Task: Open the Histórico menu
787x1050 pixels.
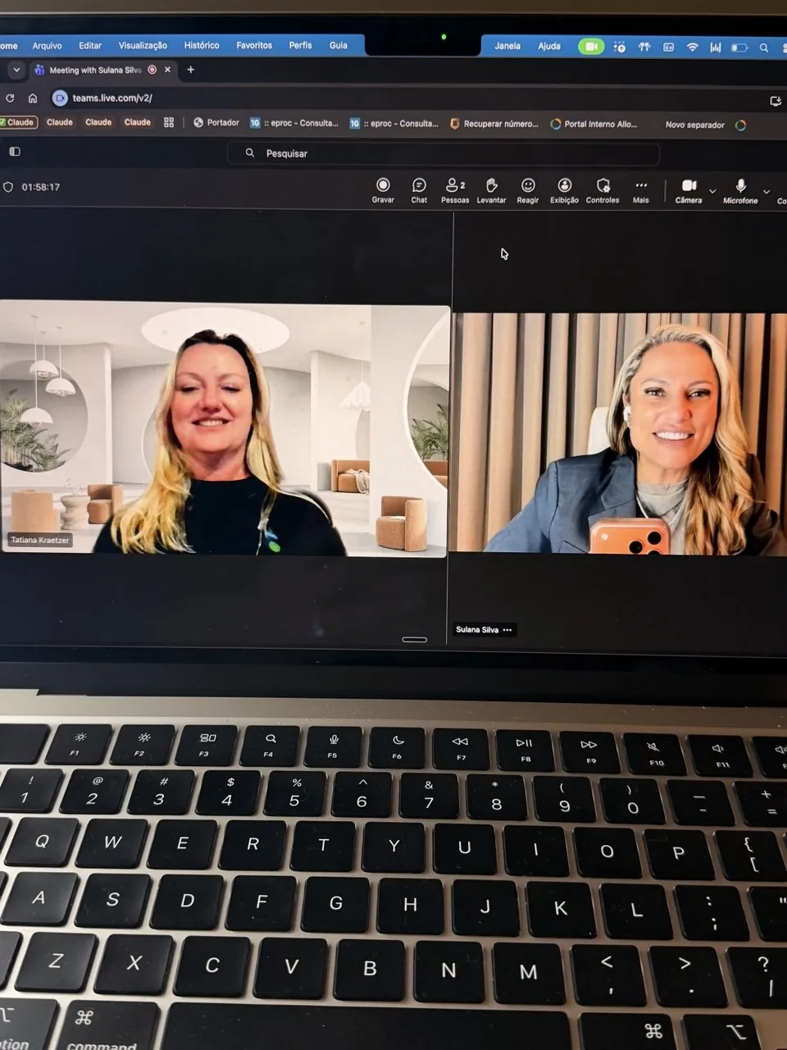Action: pos(202,45)
